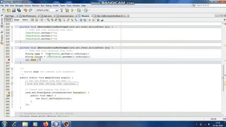This screenshot has width=226, height=127.
Task: Open the Tools menu
Action: [69, 6]
